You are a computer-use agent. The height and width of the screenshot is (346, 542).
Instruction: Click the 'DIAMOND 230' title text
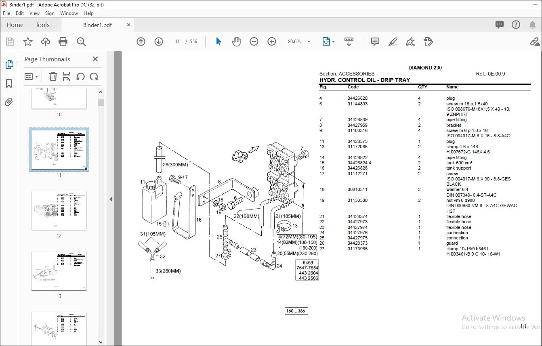(x=425, y=68)
